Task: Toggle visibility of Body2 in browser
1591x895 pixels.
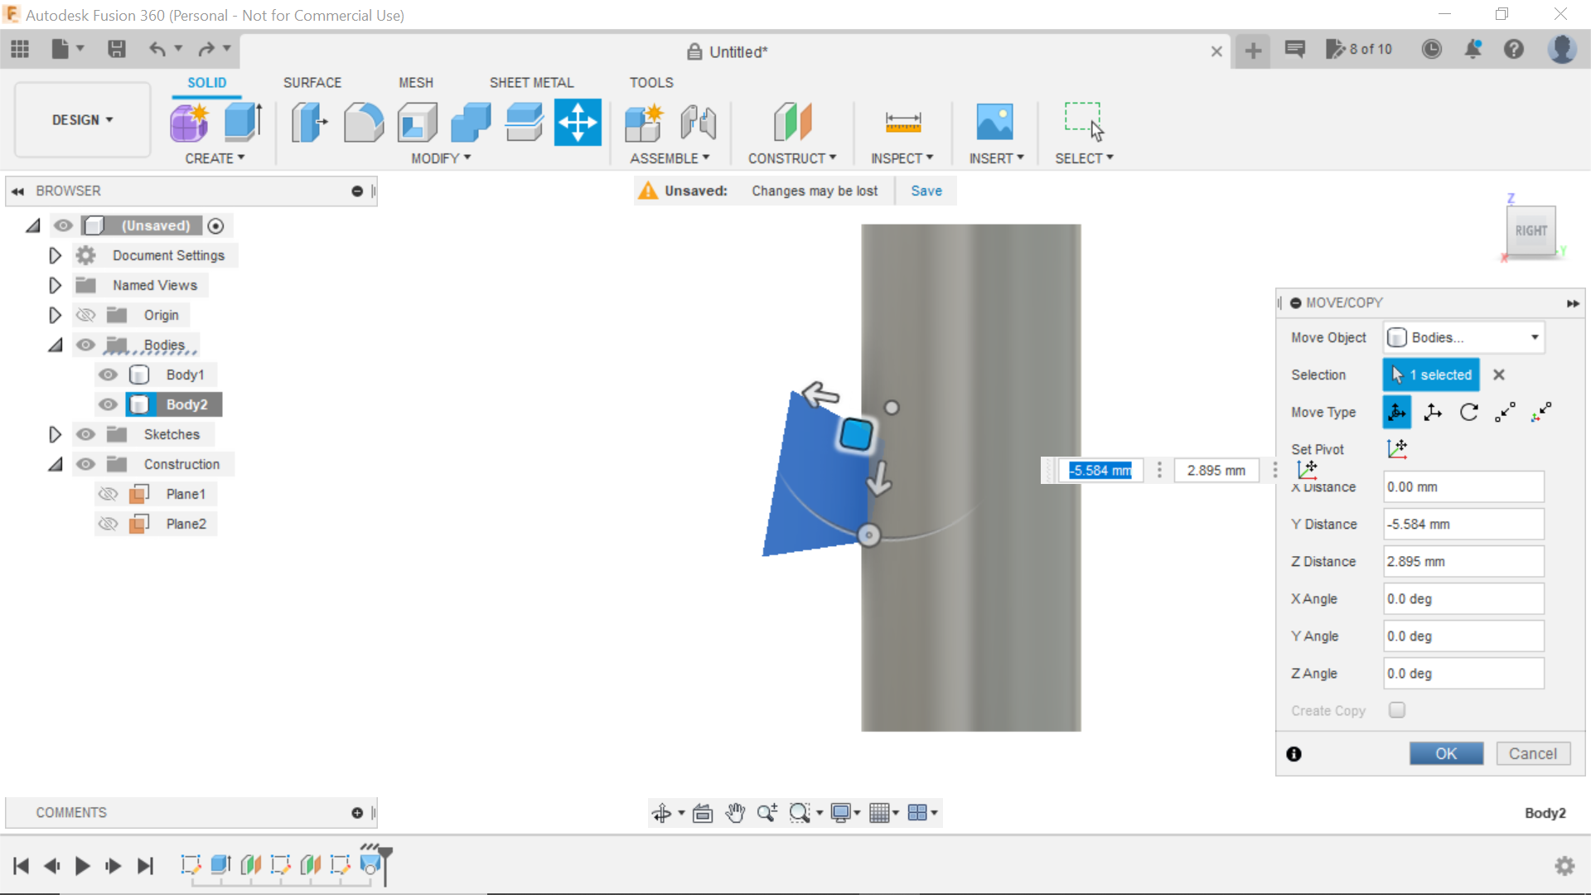Action: click(x=109, y=404)
